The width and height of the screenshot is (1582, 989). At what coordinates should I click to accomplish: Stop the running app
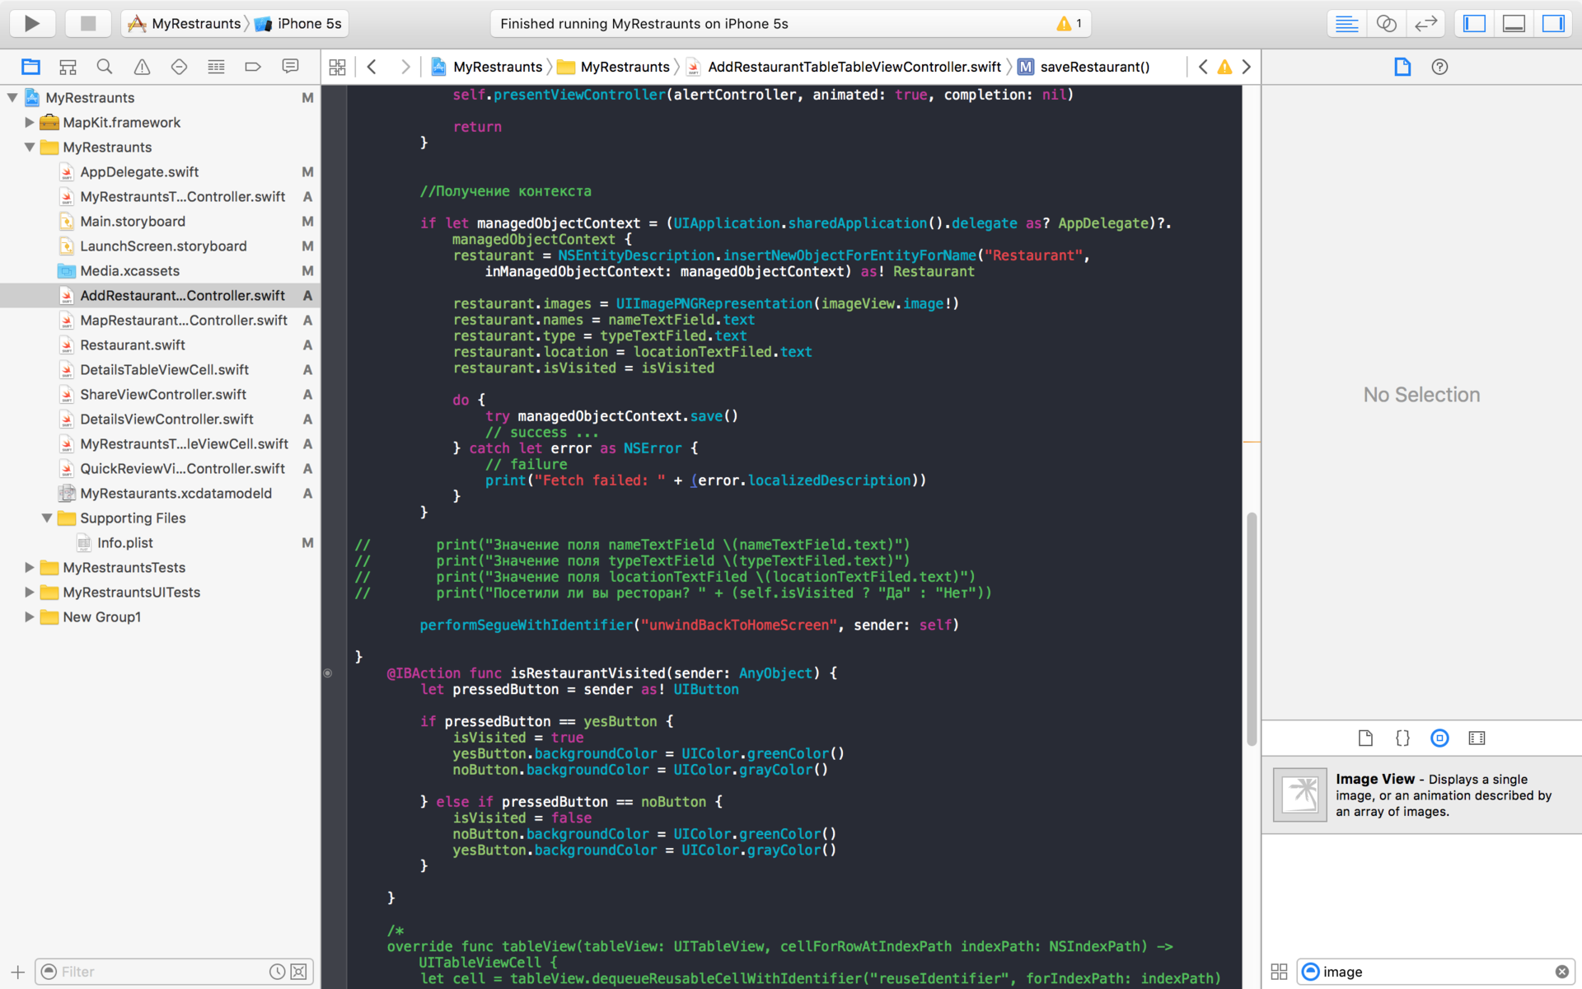[x=88, y=23]
